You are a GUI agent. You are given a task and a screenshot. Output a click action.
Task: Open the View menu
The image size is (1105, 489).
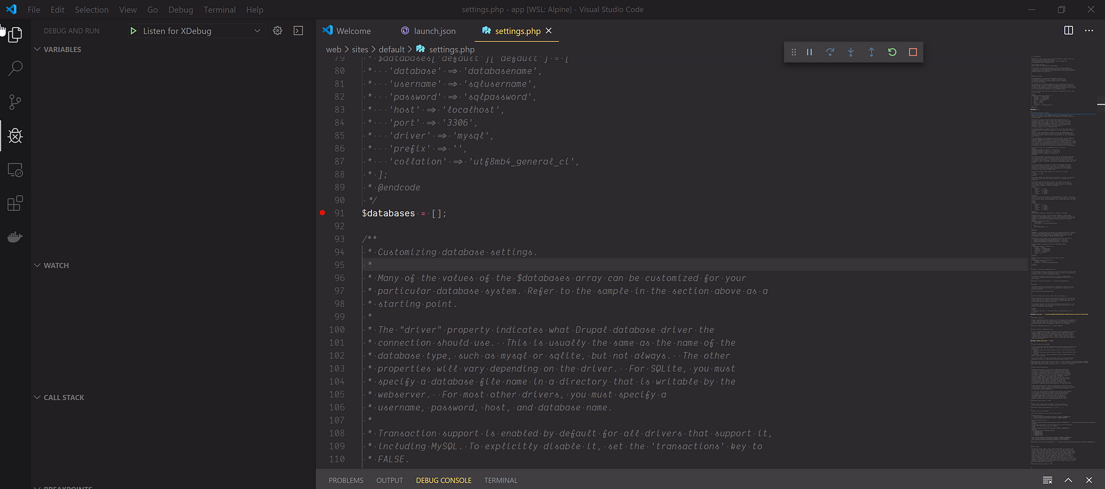pyautogui.click(x=127, y=10)
